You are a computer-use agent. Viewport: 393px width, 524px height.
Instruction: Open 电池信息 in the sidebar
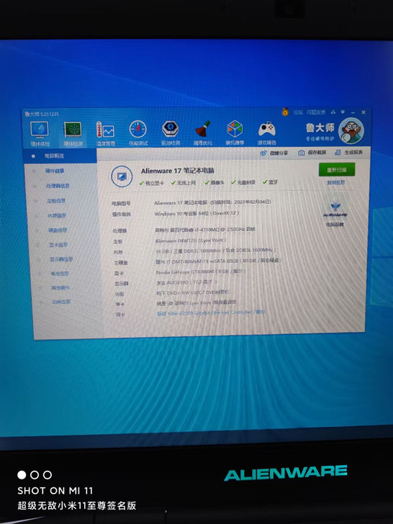point(60,274)
